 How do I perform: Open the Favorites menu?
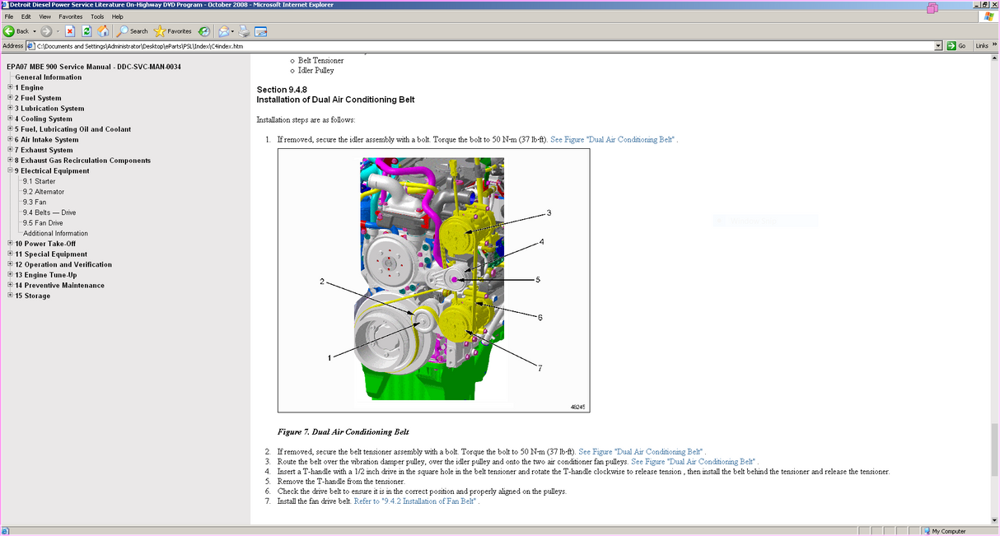70,16
